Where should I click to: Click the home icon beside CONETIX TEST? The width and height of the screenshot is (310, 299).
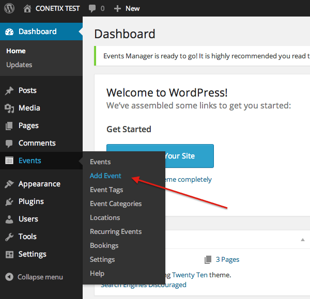(27, 8)
